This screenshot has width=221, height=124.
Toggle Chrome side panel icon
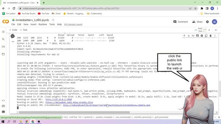pyautogui.click(x=207, y=8)
